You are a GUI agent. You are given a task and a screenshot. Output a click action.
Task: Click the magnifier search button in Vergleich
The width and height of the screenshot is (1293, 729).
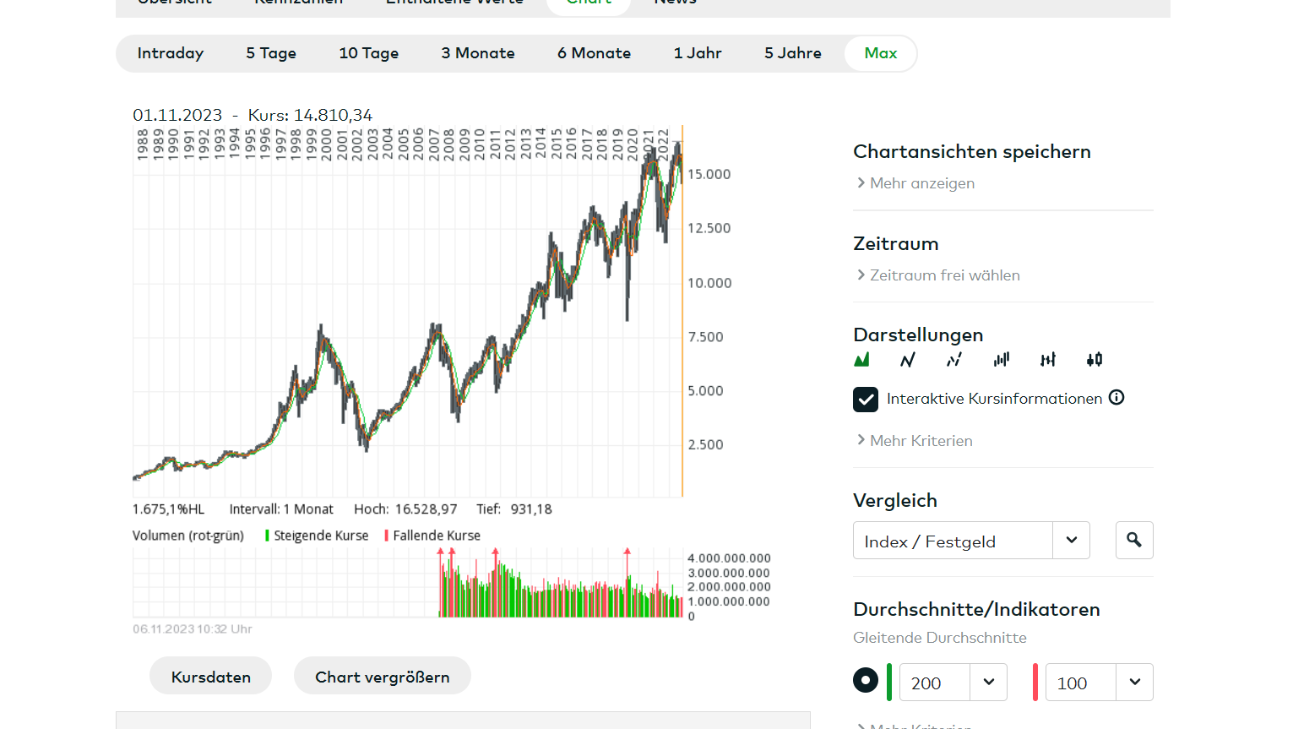coord(1134,541)
